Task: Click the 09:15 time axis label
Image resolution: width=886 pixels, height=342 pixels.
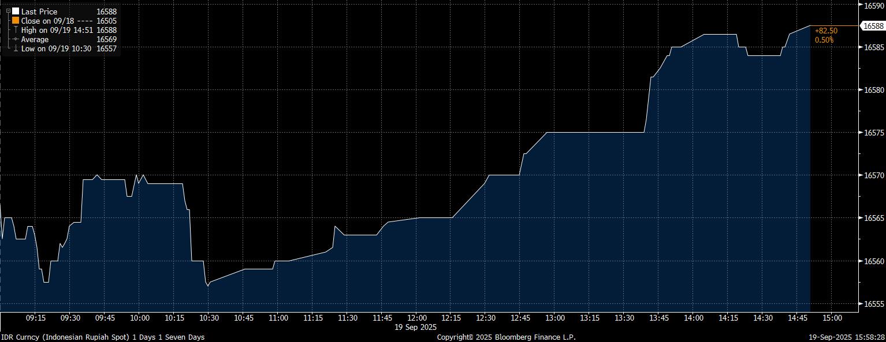Action: (x=36, y=318)
